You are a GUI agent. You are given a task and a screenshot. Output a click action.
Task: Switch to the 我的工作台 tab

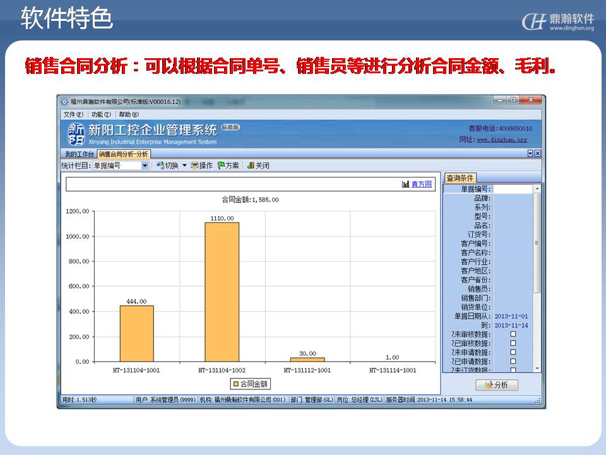coord(79,154)
